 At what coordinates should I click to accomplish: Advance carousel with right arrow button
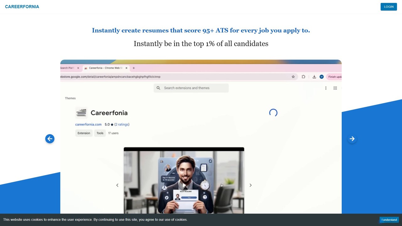(x=352, y=139)
